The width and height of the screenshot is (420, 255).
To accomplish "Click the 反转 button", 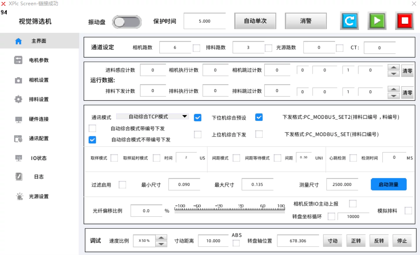I will click(x=379, y=241).
